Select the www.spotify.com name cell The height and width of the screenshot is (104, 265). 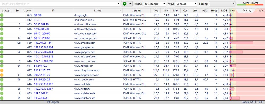pos(98,80)
